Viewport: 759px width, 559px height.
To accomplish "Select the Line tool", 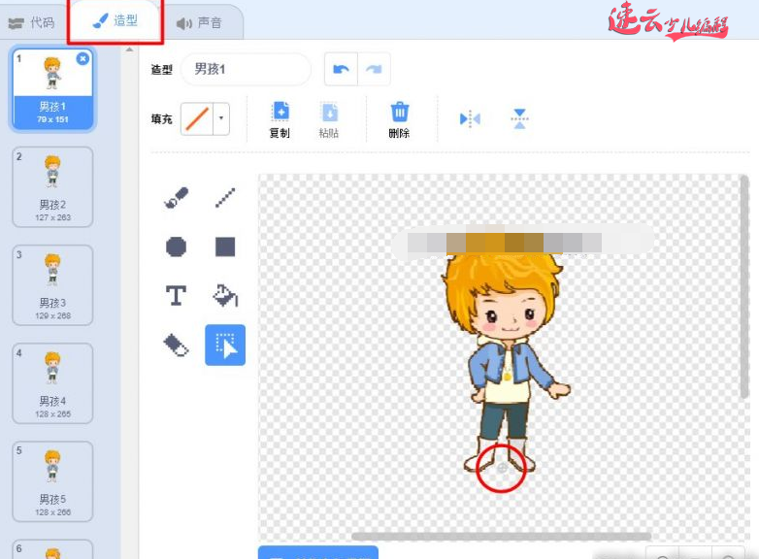I will point(225,197).
